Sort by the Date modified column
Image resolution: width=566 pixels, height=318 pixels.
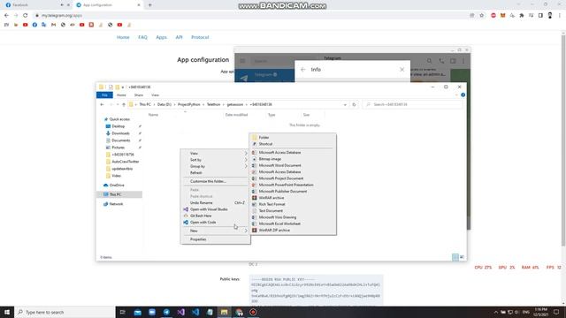(x=236, y=115)
